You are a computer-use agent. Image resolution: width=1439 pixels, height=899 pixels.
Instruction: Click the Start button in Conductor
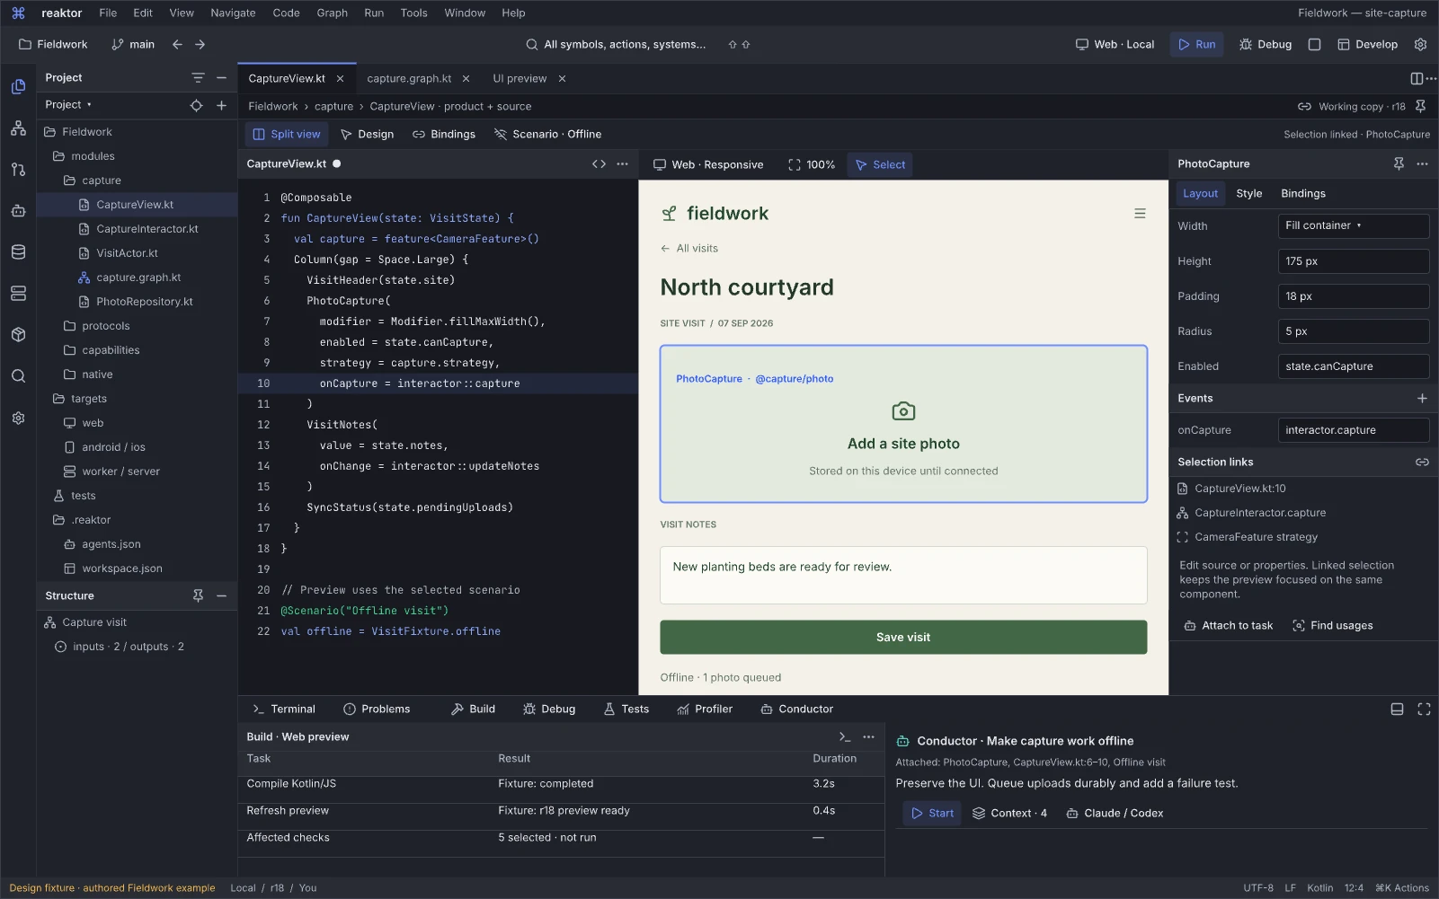[932, 814]
